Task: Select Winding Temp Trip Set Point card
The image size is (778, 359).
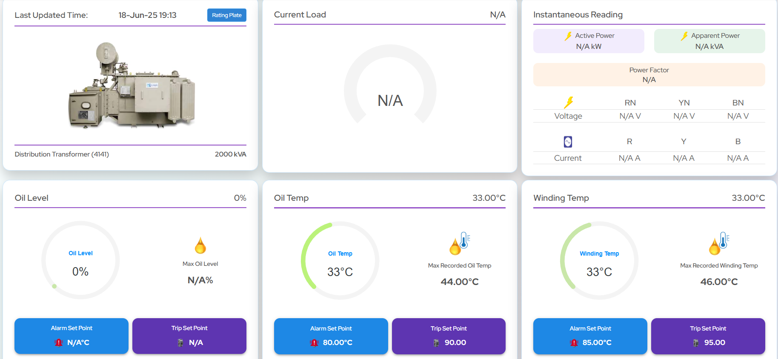Action: 708,336
